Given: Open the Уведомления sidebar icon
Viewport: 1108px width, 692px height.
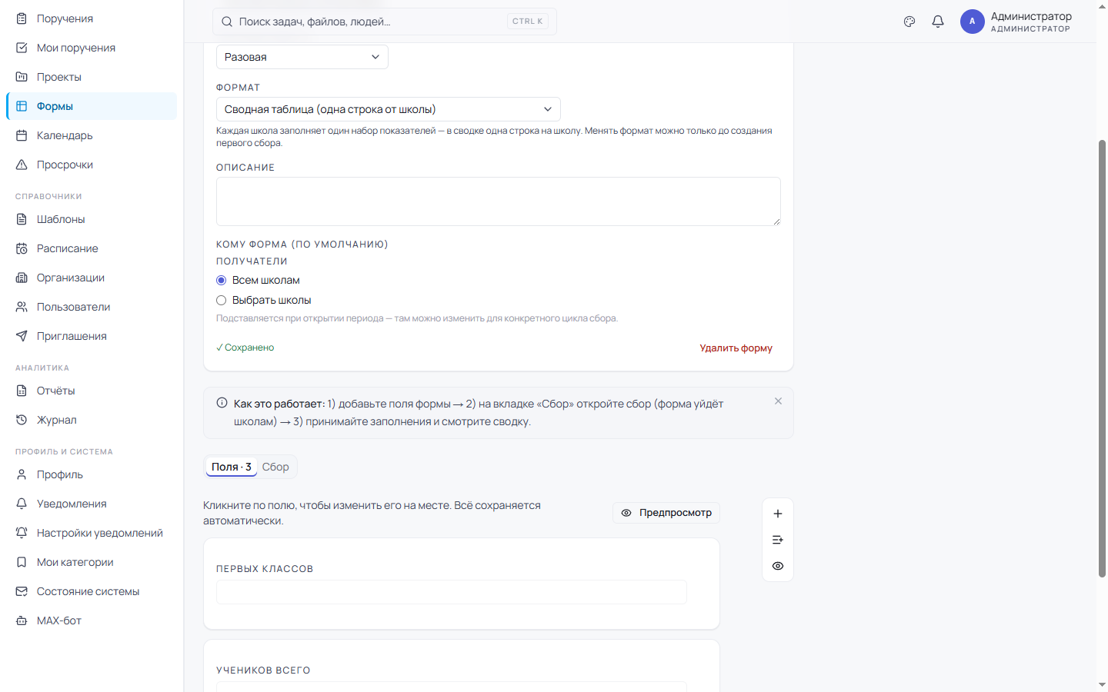Looking at the screenshot, I should (22, 504).
